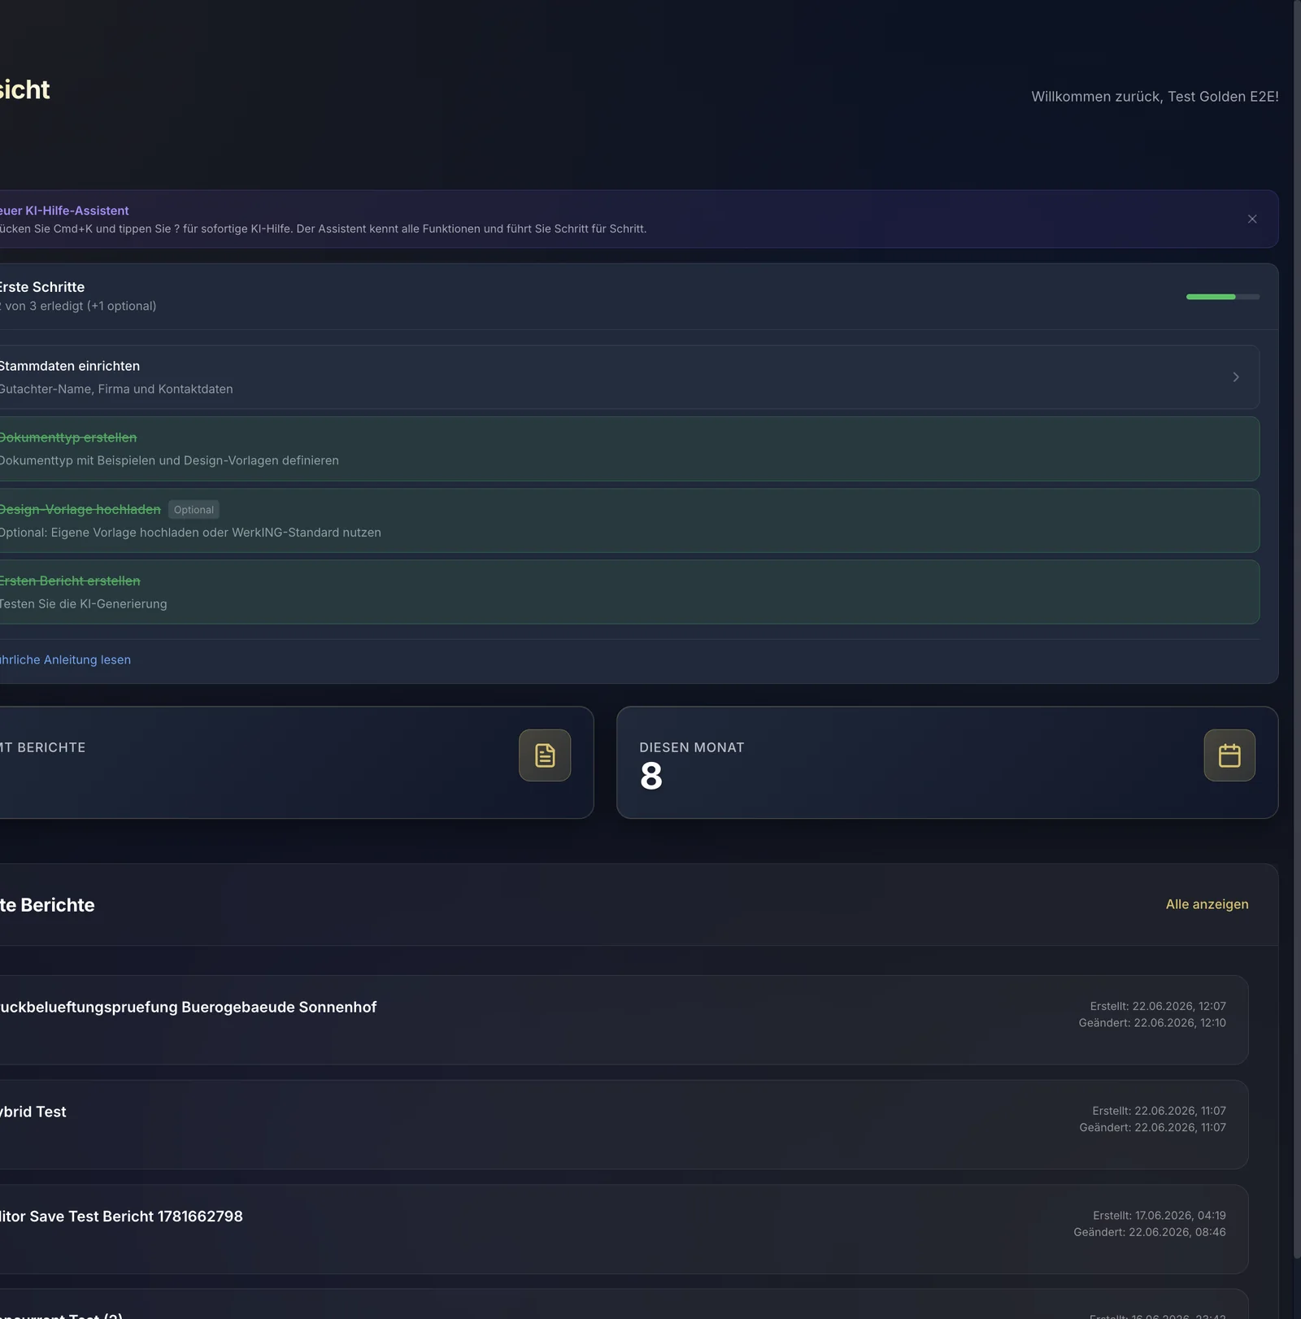Click the Optional badge

194,510
